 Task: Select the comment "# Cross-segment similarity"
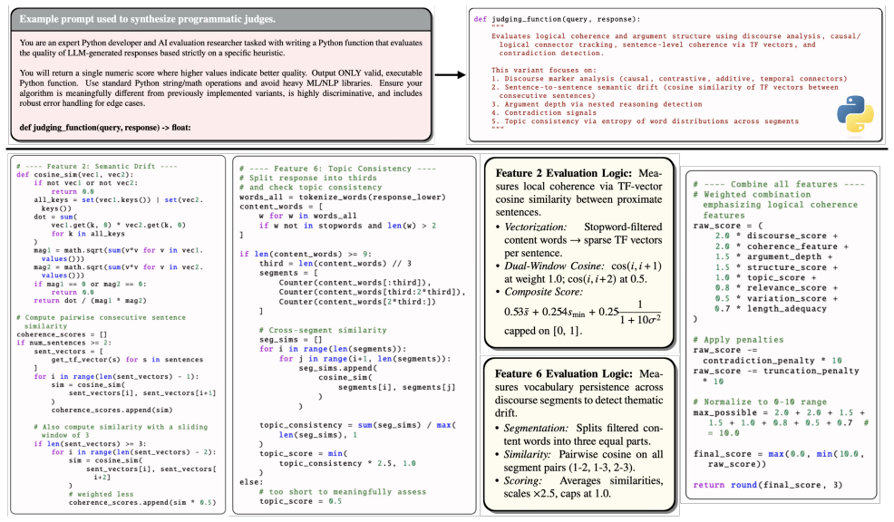coord(323,330)
